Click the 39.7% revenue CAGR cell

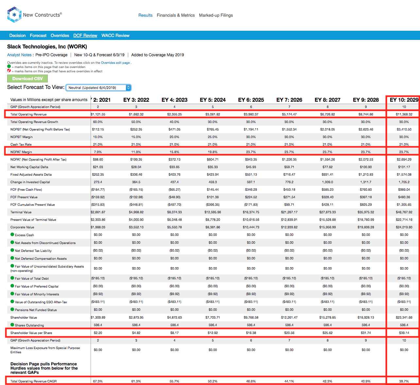coord(404,381)
